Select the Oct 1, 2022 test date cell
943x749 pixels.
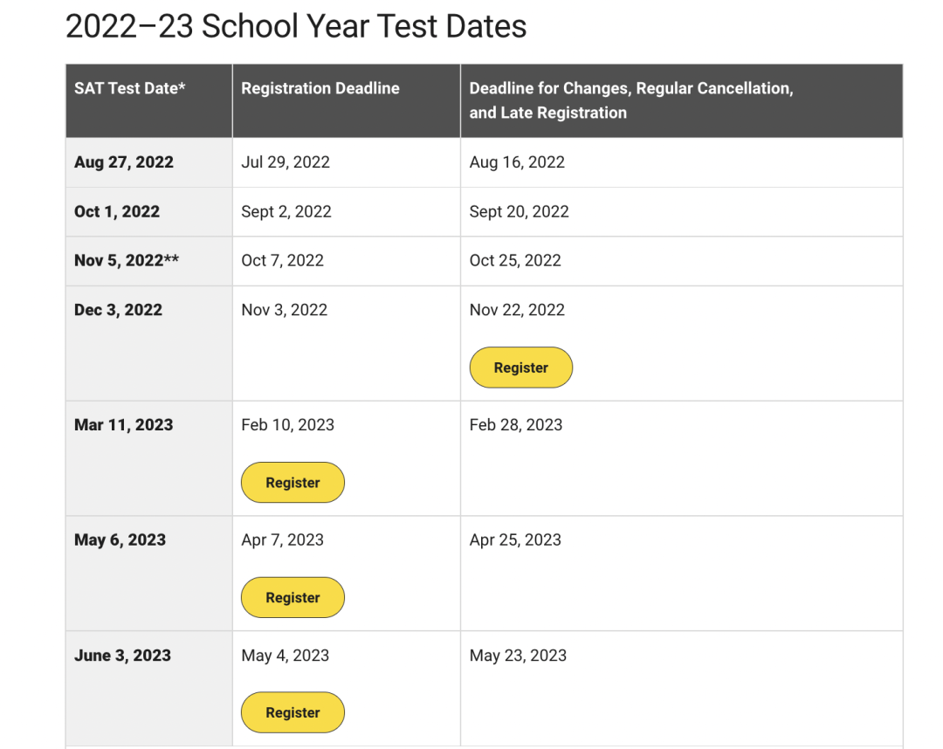(x=149, y=211)
